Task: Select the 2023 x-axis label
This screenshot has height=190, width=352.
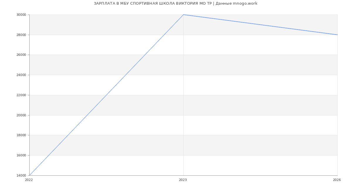Action: tap(183, 180)
